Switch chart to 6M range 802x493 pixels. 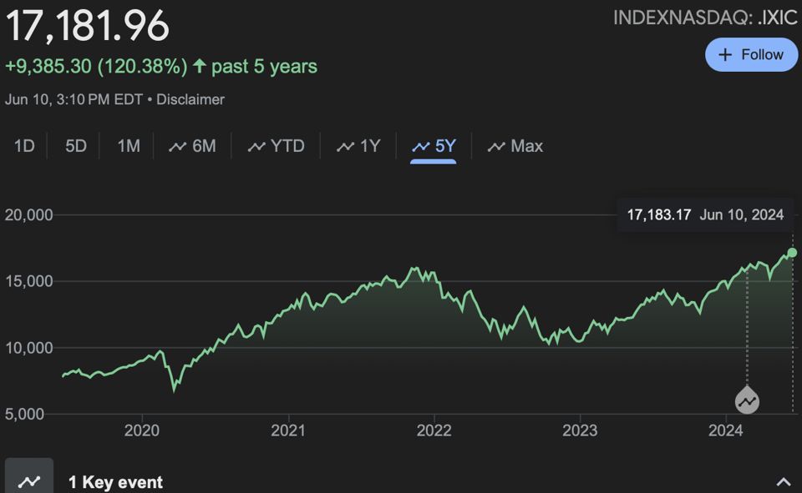[192, 146]
